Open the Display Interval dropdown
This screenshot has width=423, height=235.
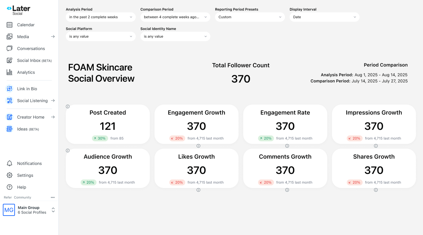[x=325, y=17]
